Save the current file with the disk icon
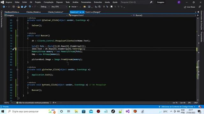204x114 pixels. click(22, 7)
